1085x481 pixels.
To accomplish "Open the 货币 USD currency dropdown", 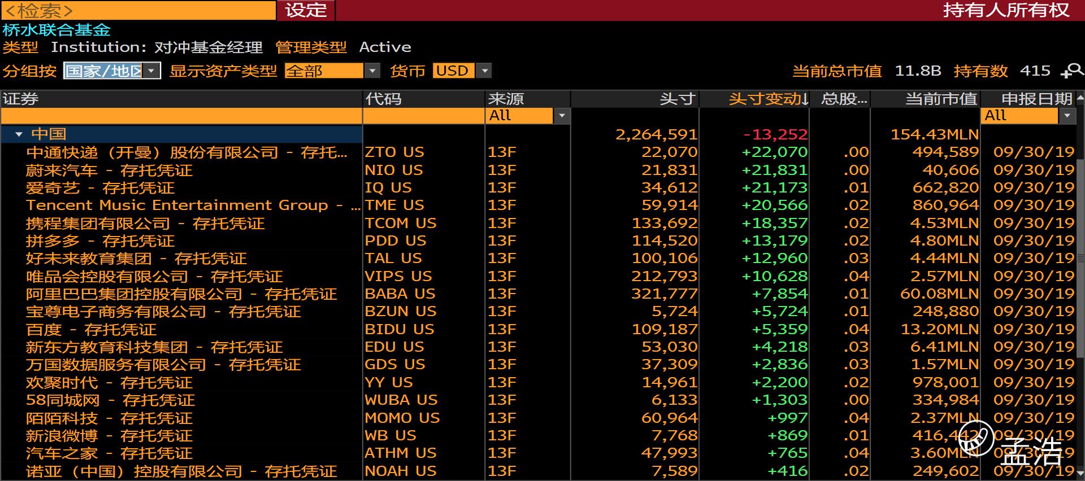I will point(462,71).
